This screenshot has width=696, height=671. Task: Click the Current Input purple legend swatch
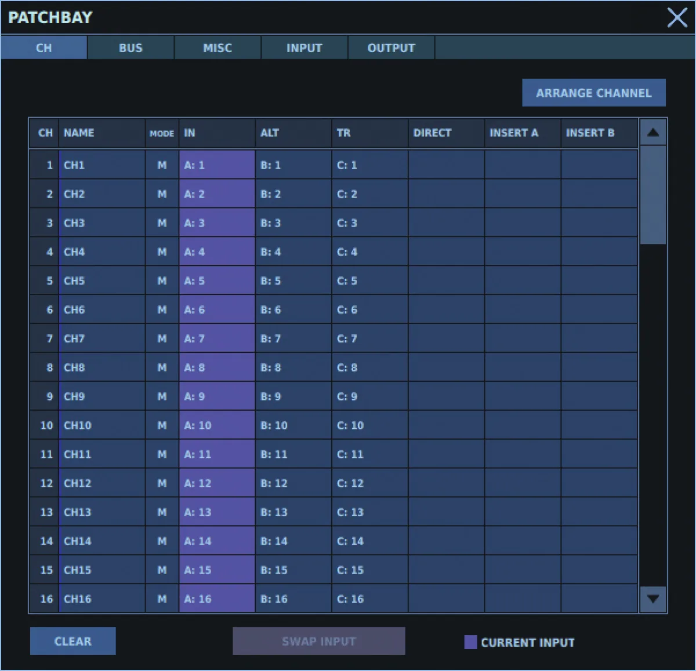click(x=470, y=642)
